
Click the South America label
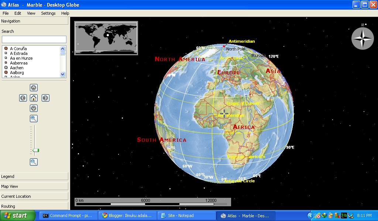point(162,140)
